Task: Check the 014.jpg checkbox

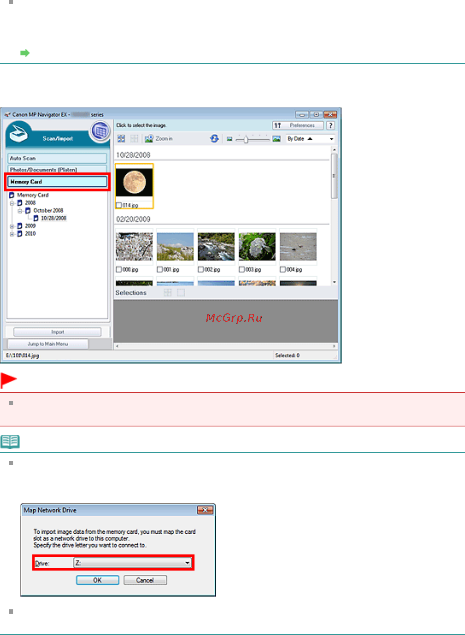Action: click(119, 205)
